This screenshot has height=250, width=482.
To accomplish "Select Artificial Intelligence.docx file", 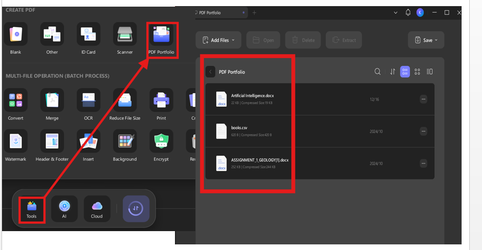I will click(320, 99).
